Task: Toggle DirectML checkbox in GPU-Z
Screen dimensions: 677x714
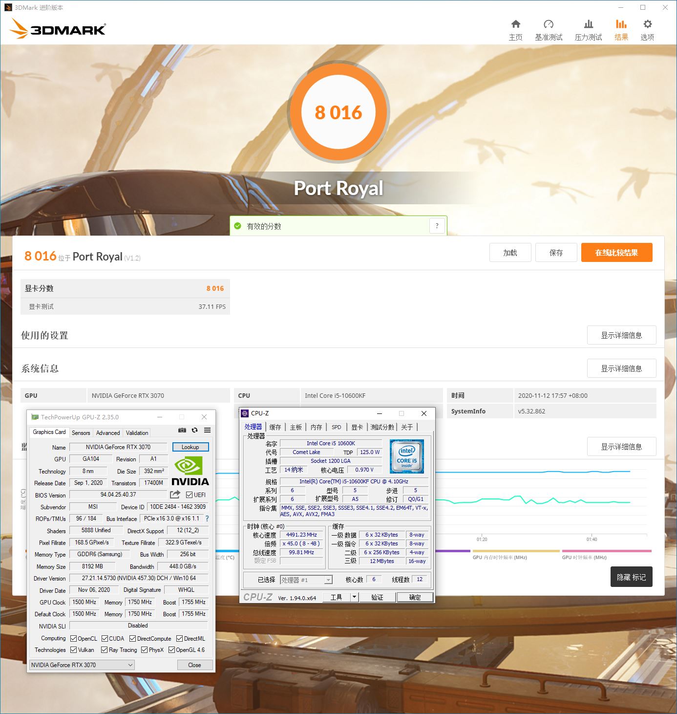Action: 180,639
